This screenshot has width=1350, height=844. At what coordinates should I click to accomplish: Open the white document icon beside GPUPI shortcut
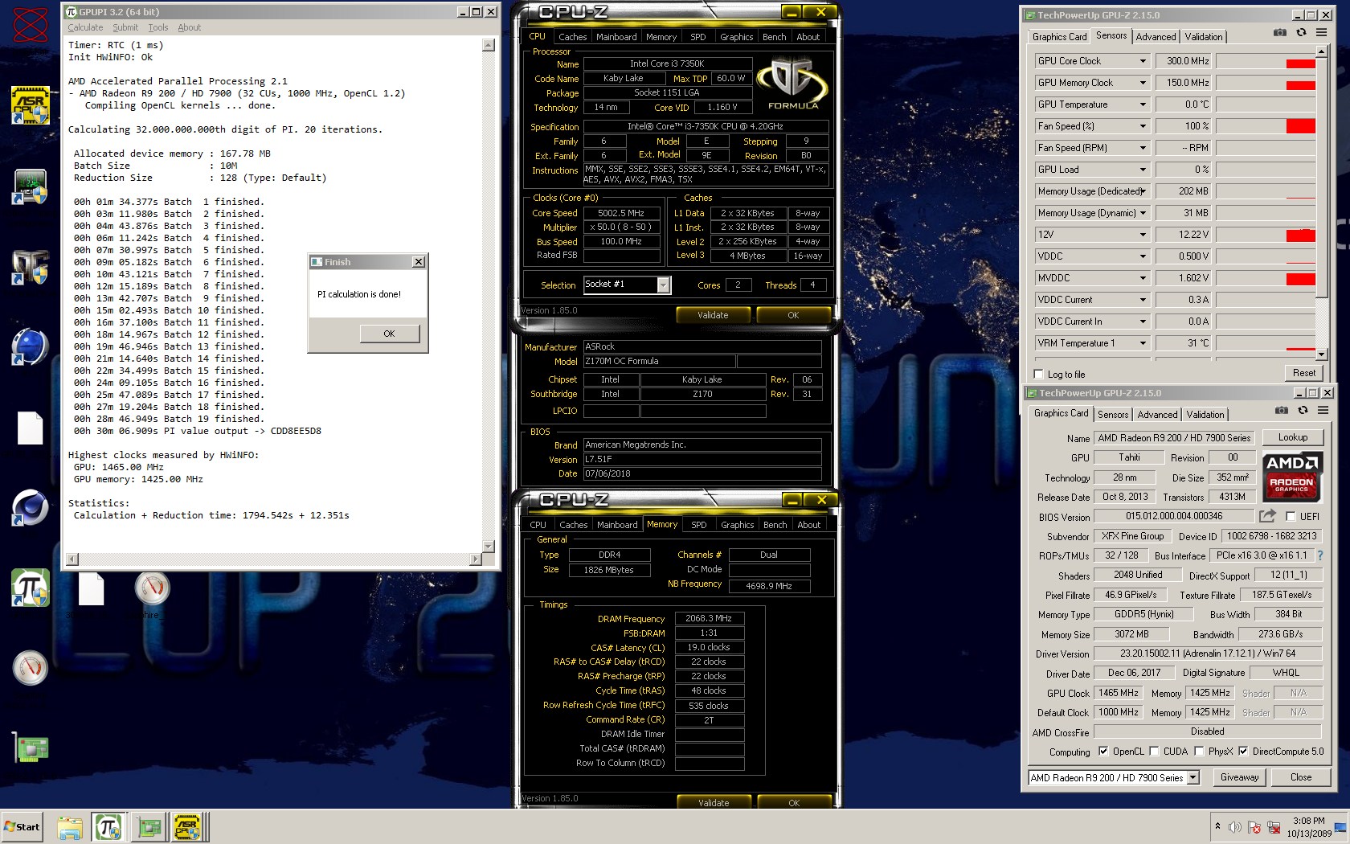[x=92, y=588]
